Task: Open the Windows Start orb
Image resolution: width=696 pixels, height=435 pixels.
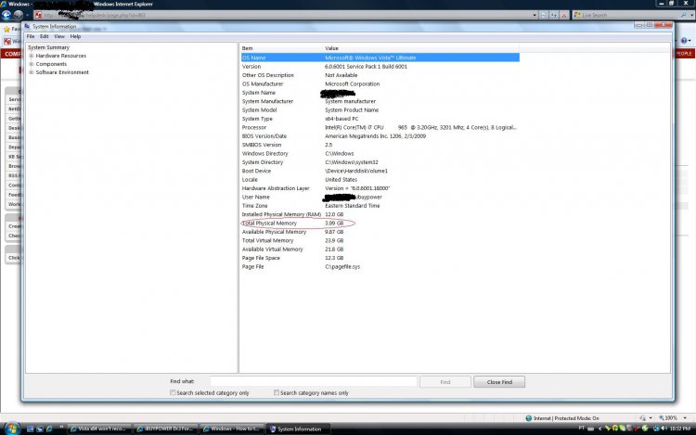Action: click(x=11, y=429)
